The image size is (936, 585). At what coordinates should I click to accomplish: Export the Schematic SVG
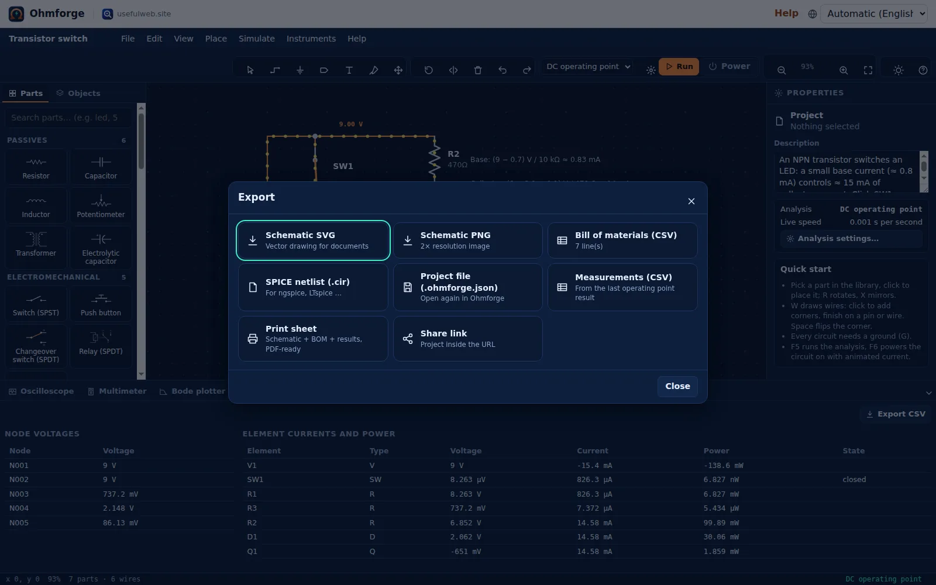(313, 240)
